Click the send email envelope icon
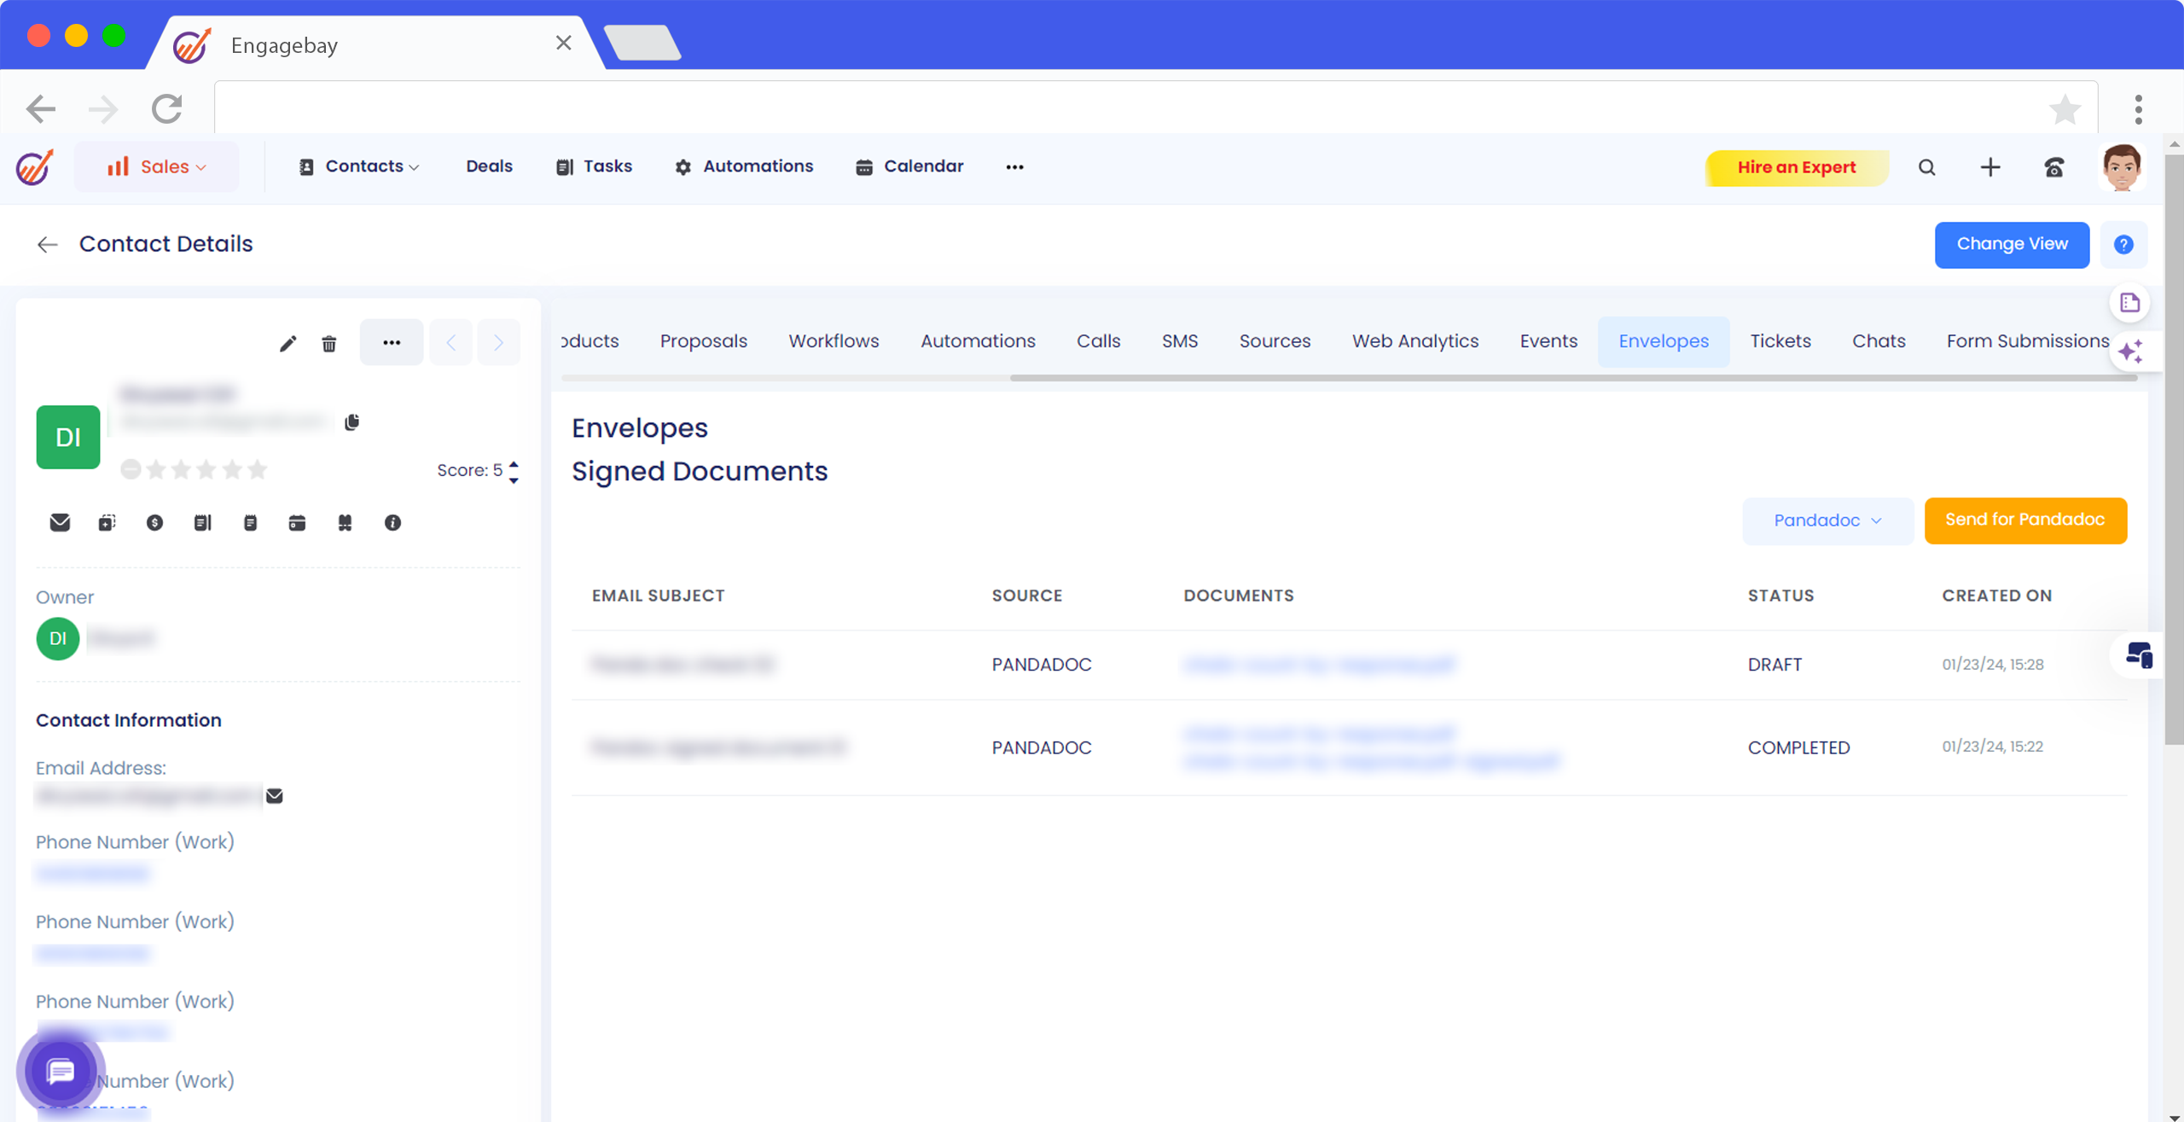 click(x=60, y=522)
